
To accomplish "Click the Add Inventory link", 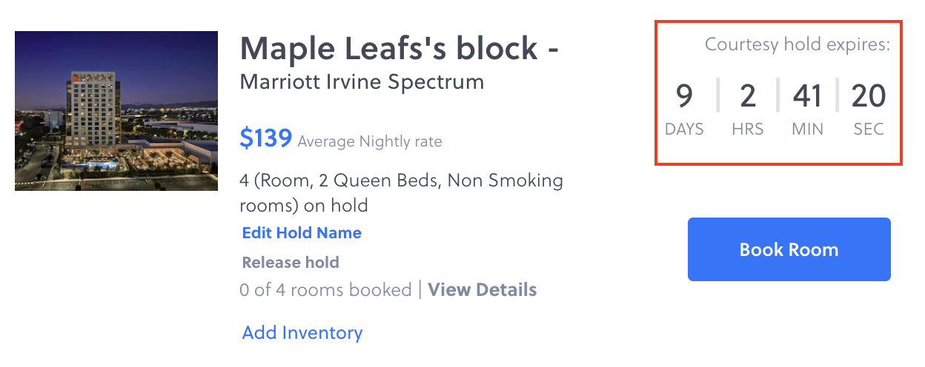I will 302,333.
